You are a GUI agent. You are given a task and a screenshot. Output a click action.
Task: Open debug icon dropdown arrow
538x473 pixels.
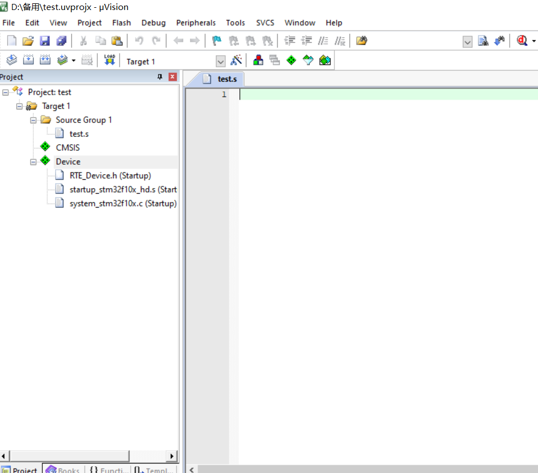pyautogui.click(x=534, y=41)
